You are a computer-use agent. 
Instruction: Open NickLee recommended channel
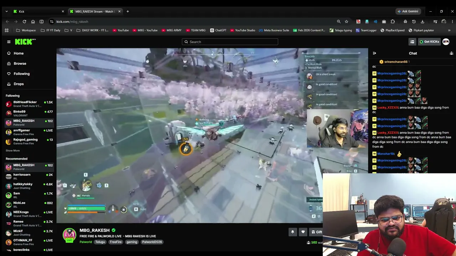pyautogui.click(x=29, y=204)
